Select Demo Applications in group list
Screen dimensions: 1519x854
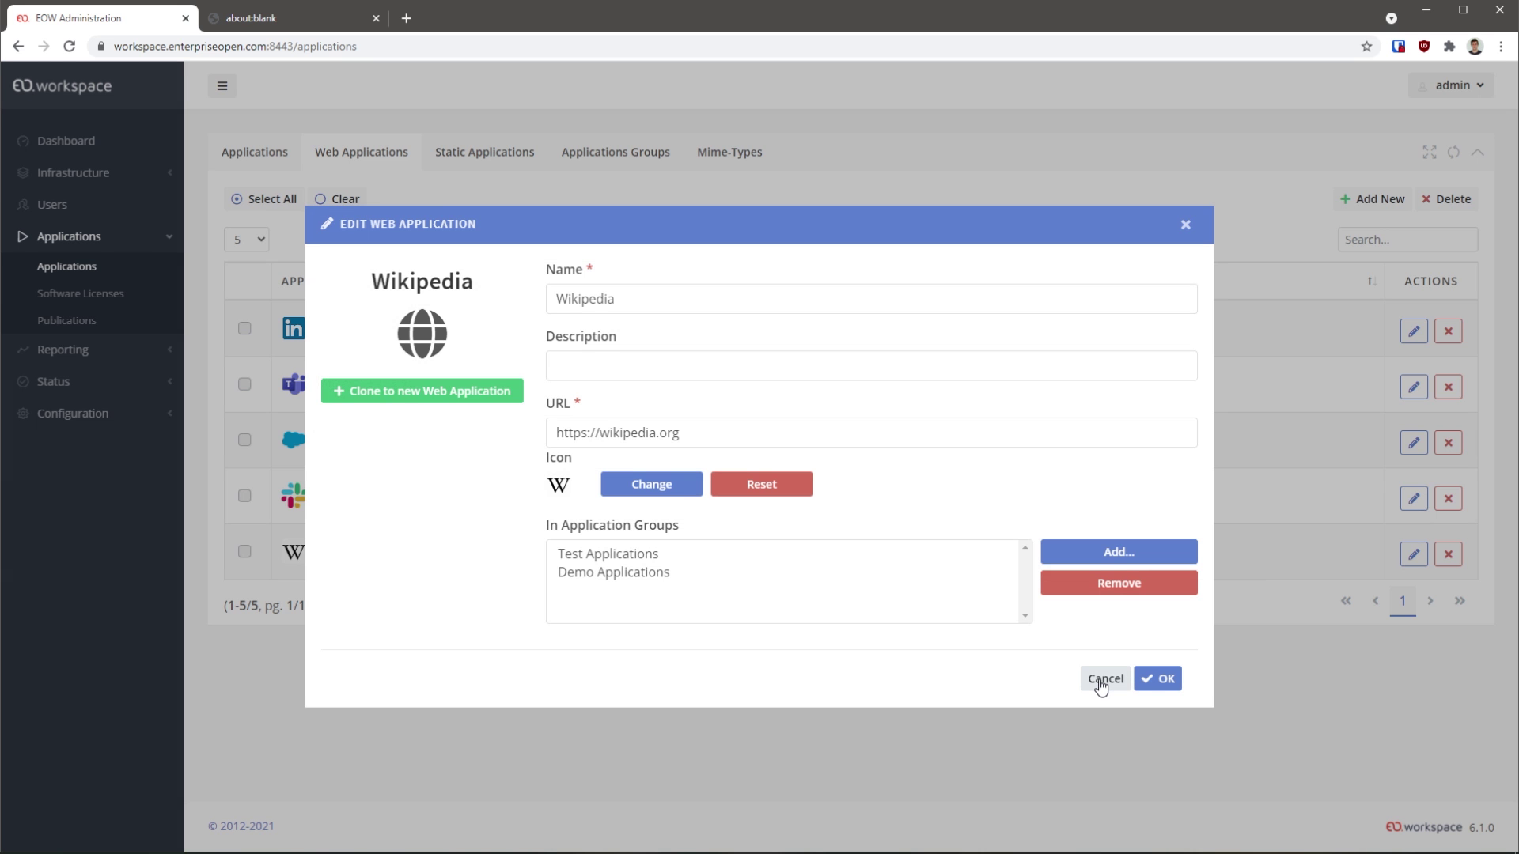click(x=613, y=572)
